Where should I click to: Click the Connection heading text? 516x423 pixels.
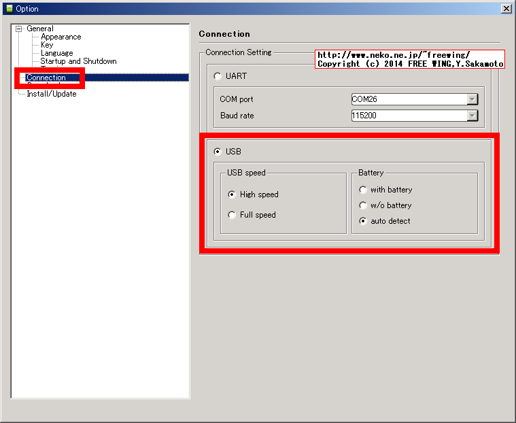[x=224, y=34]
